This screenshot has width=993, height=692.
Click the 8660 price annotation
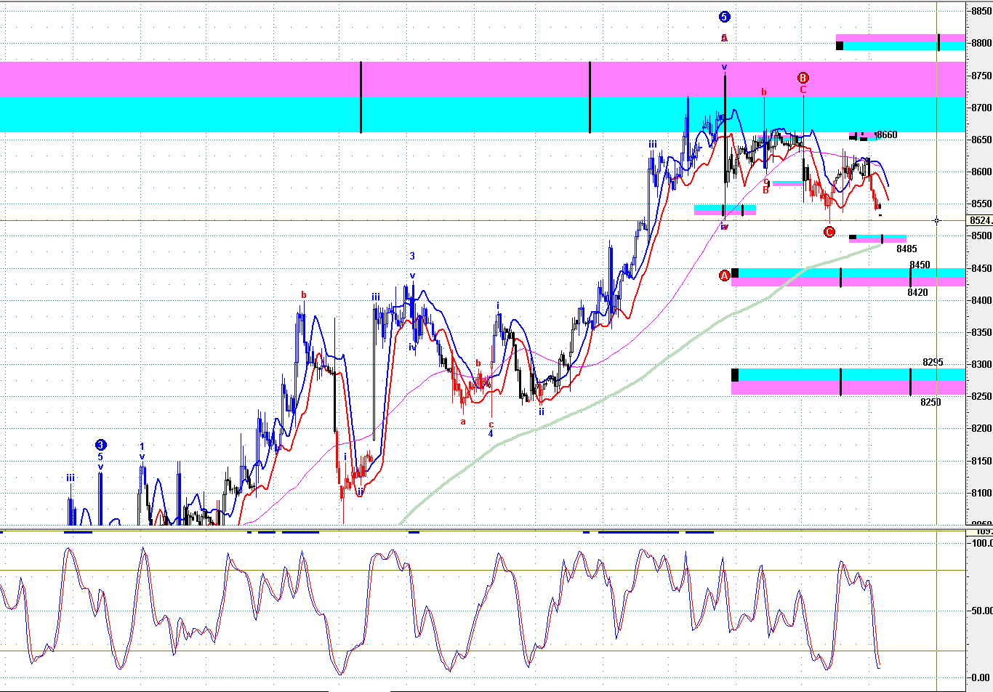pos(887,135)
